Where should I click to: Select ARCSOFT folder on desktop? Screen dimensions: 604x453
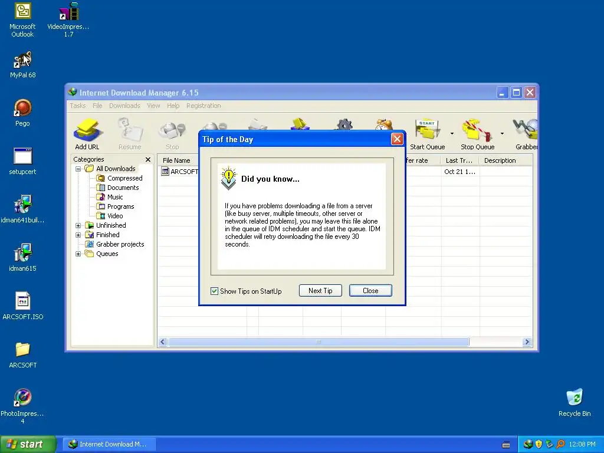tap(23, 354)
